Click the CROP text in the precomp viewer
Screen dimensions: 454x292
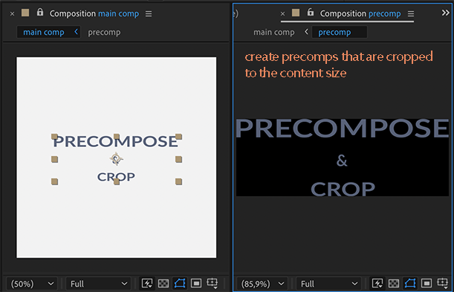(x=343, y=189)
